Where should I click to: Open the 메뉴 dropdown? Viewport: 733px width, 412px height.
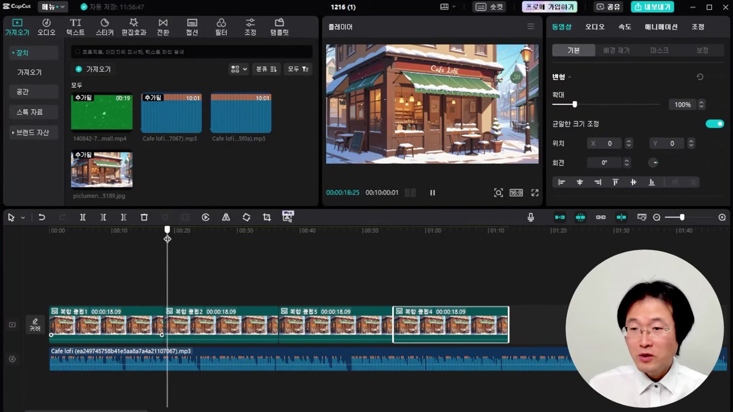53,7
